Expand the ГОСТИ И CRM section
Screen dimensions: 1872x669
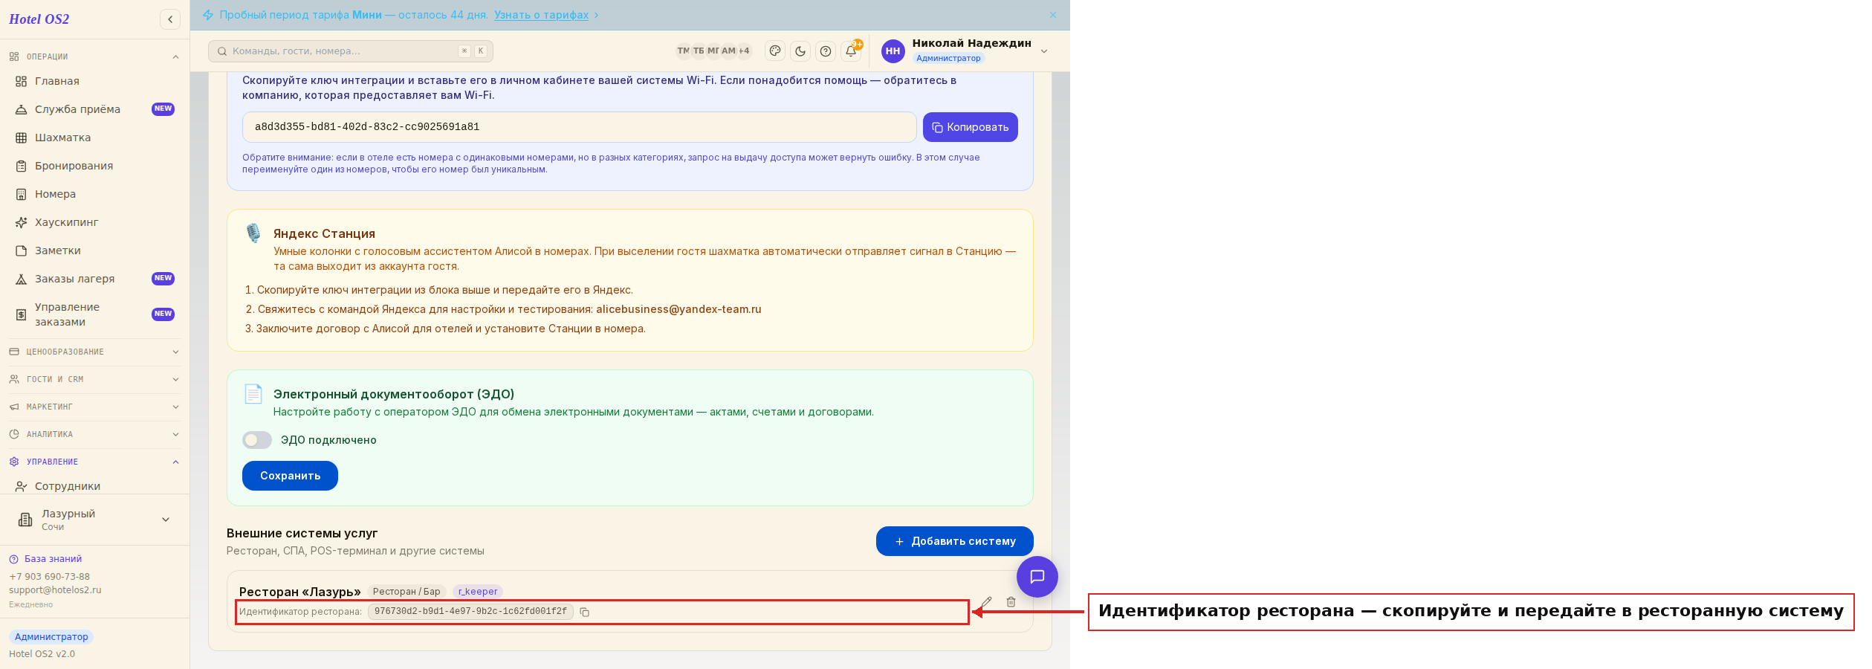pyautogui.click(x=94, y=379)
